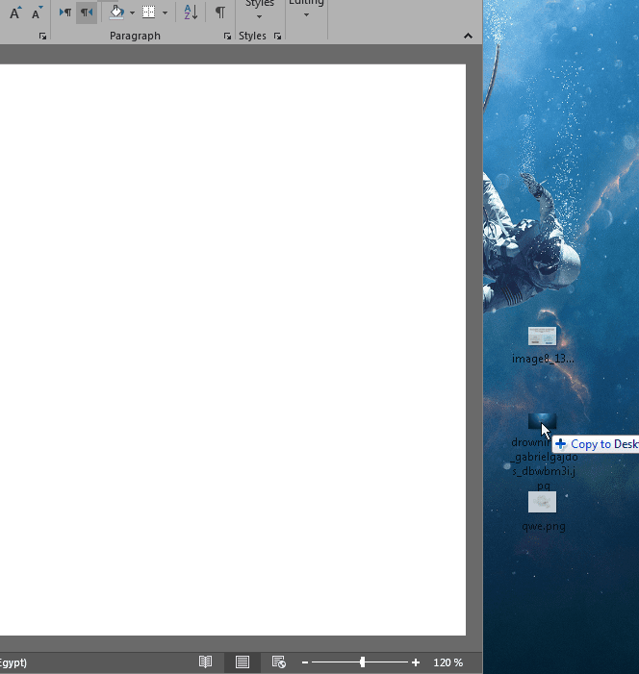Switch to Web Layout view

278,662
